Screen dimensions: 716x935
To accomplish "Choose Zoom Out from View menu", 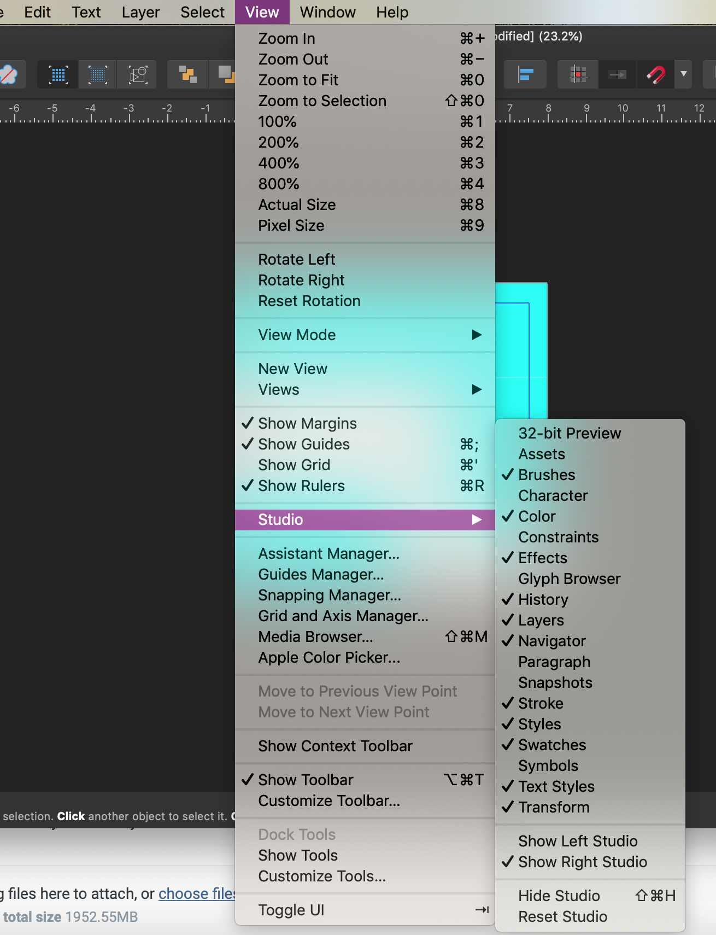I will (365, 59).
